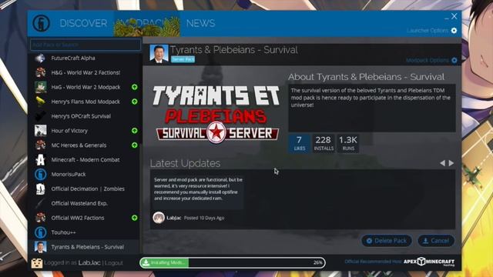The image size is (493, 277).
Task: Click Hour of Victory pack icon
Action: pos(40,131)
